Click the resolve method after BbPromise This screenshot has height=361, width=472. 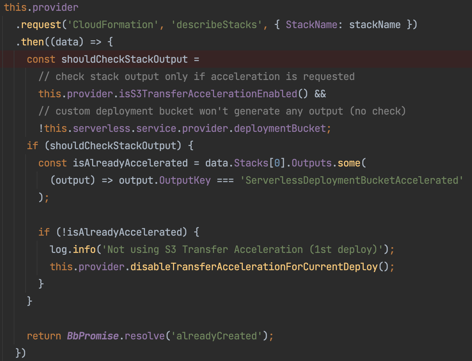(x=145, y=336)
